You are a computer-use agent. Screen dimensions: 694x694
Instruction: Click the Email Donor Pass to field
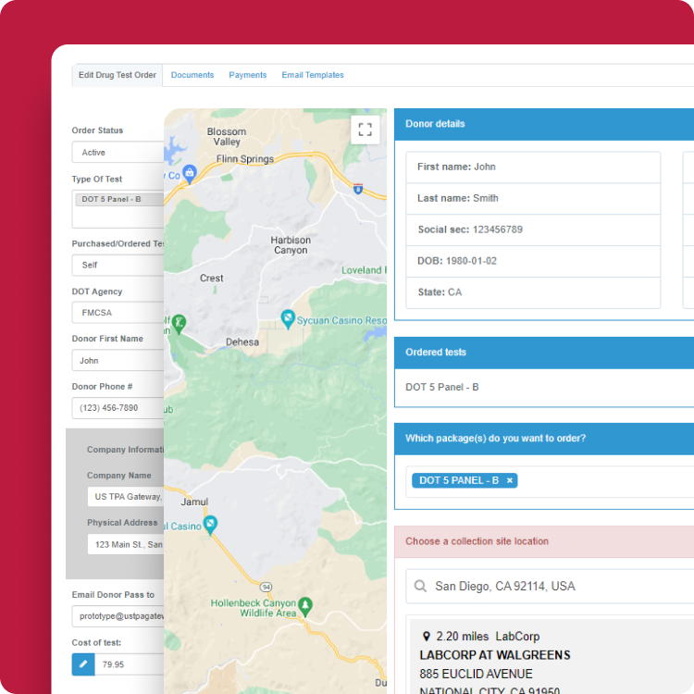tap(118, 616)
